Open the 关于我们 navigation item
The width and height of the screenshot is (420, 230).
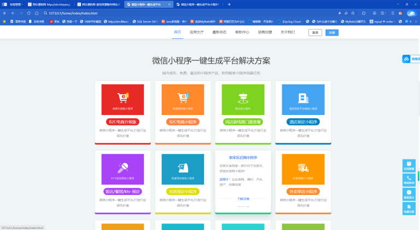288,32
